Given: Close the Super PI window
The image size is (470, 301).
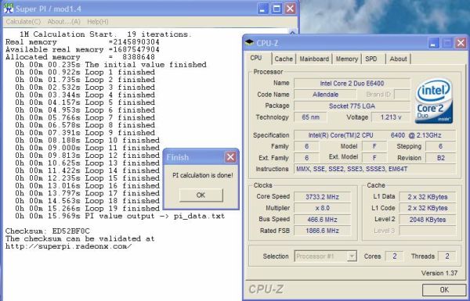Looking at the screenshot, I should pyautogui.click(x=290, y=9).
